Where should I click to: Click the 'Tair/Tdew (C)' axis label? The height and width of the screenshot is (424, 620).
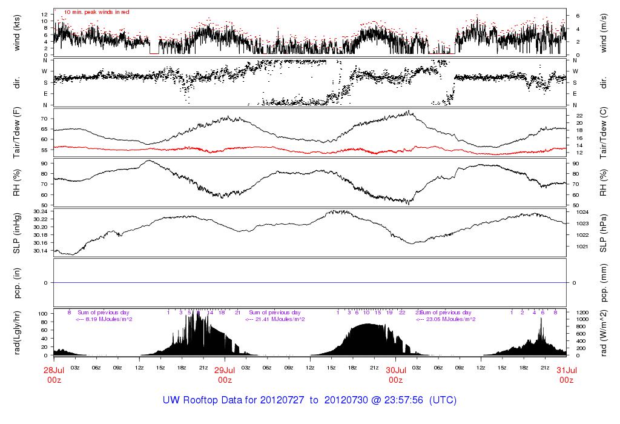[603, 133]
